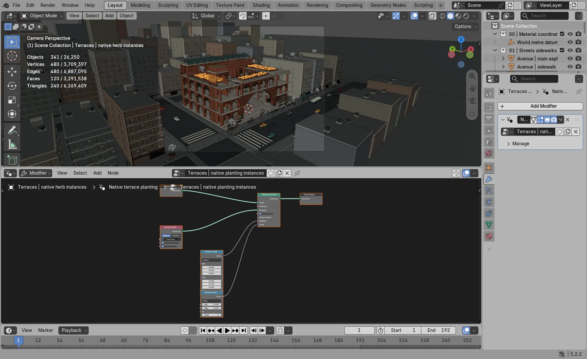The image size is (587, 359).
Task: Toggle fake user shield on node group header
Action: click(271, 173)
